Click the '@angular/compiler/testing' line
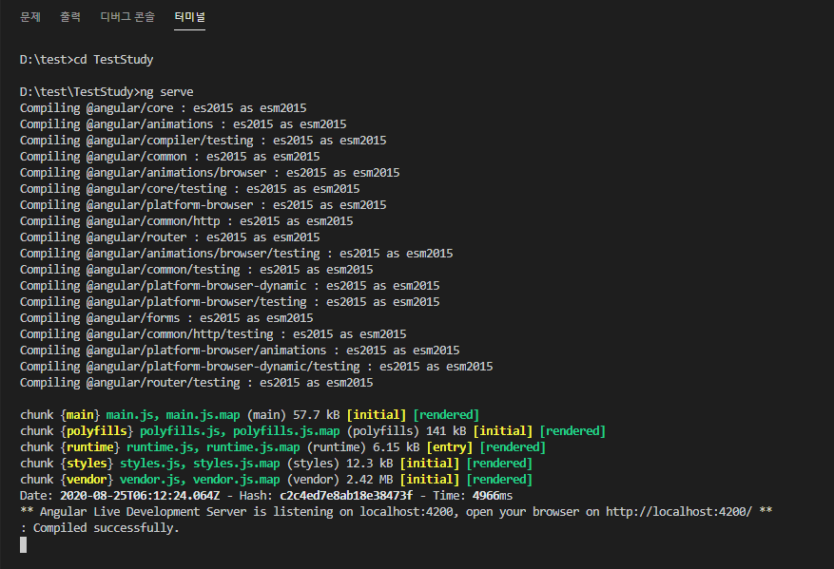Screen dimensions: 834x569 (204, 141)
